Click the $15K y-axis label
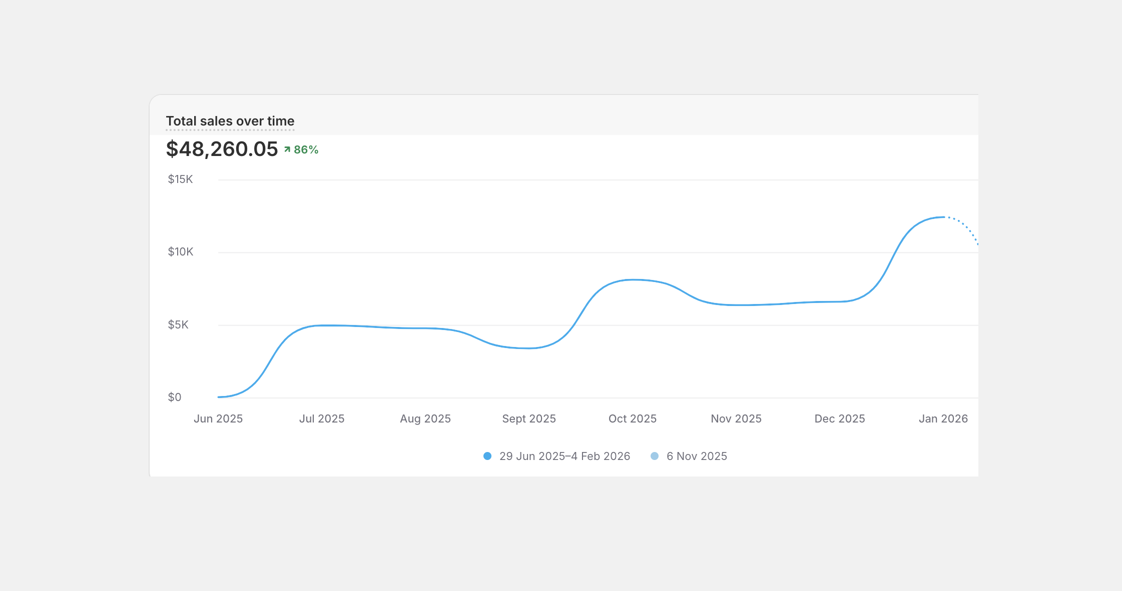This screenshot has height=591, width=1122. pos(180,179)
